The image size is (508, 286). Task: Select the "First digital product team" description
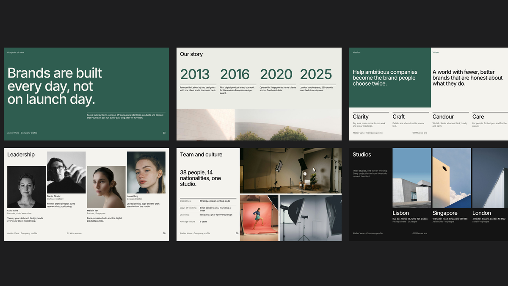(237, 90)
